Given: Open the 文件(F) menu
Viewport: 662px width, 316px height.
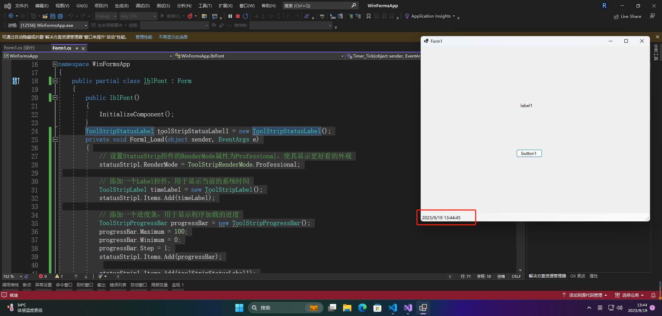Looking at the screenshot, I should [x=21, y=6].
